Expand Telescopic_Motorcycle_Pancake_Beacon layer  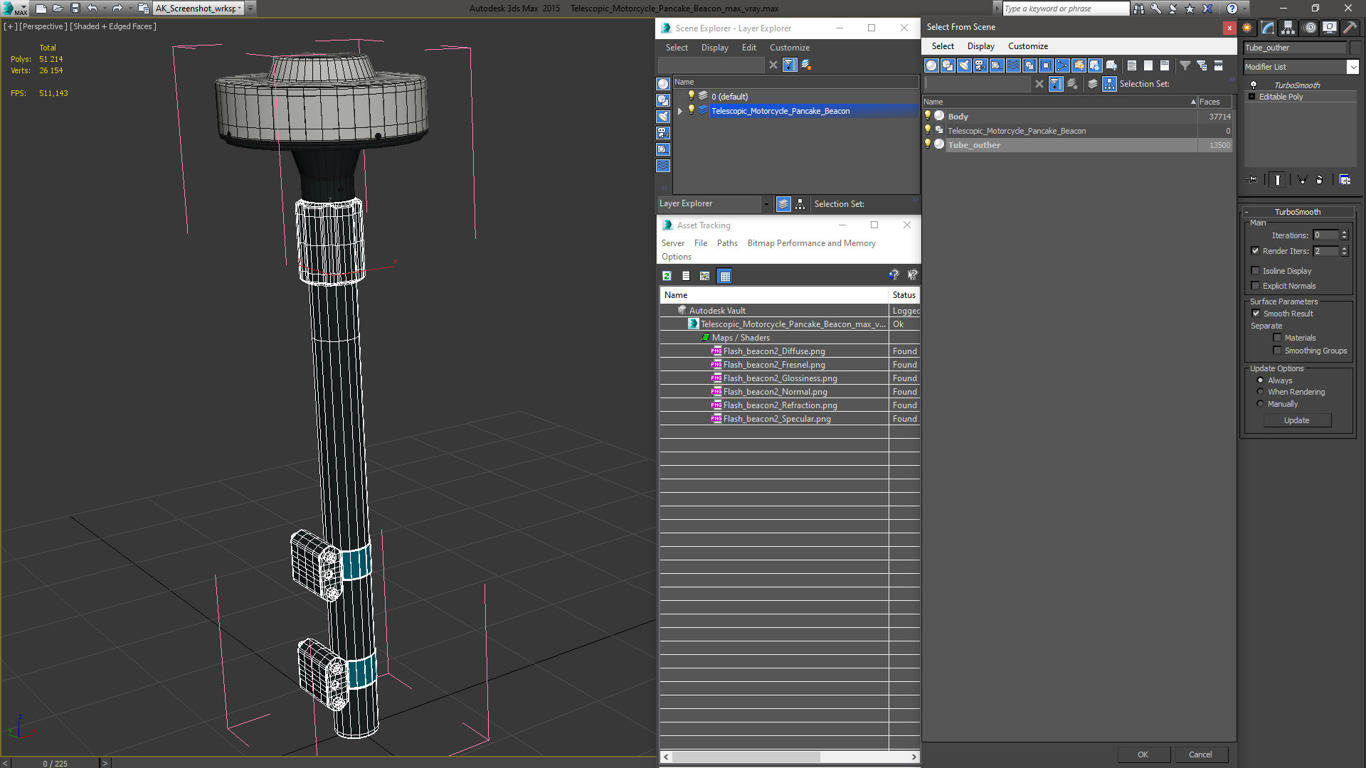pos(680,111)
